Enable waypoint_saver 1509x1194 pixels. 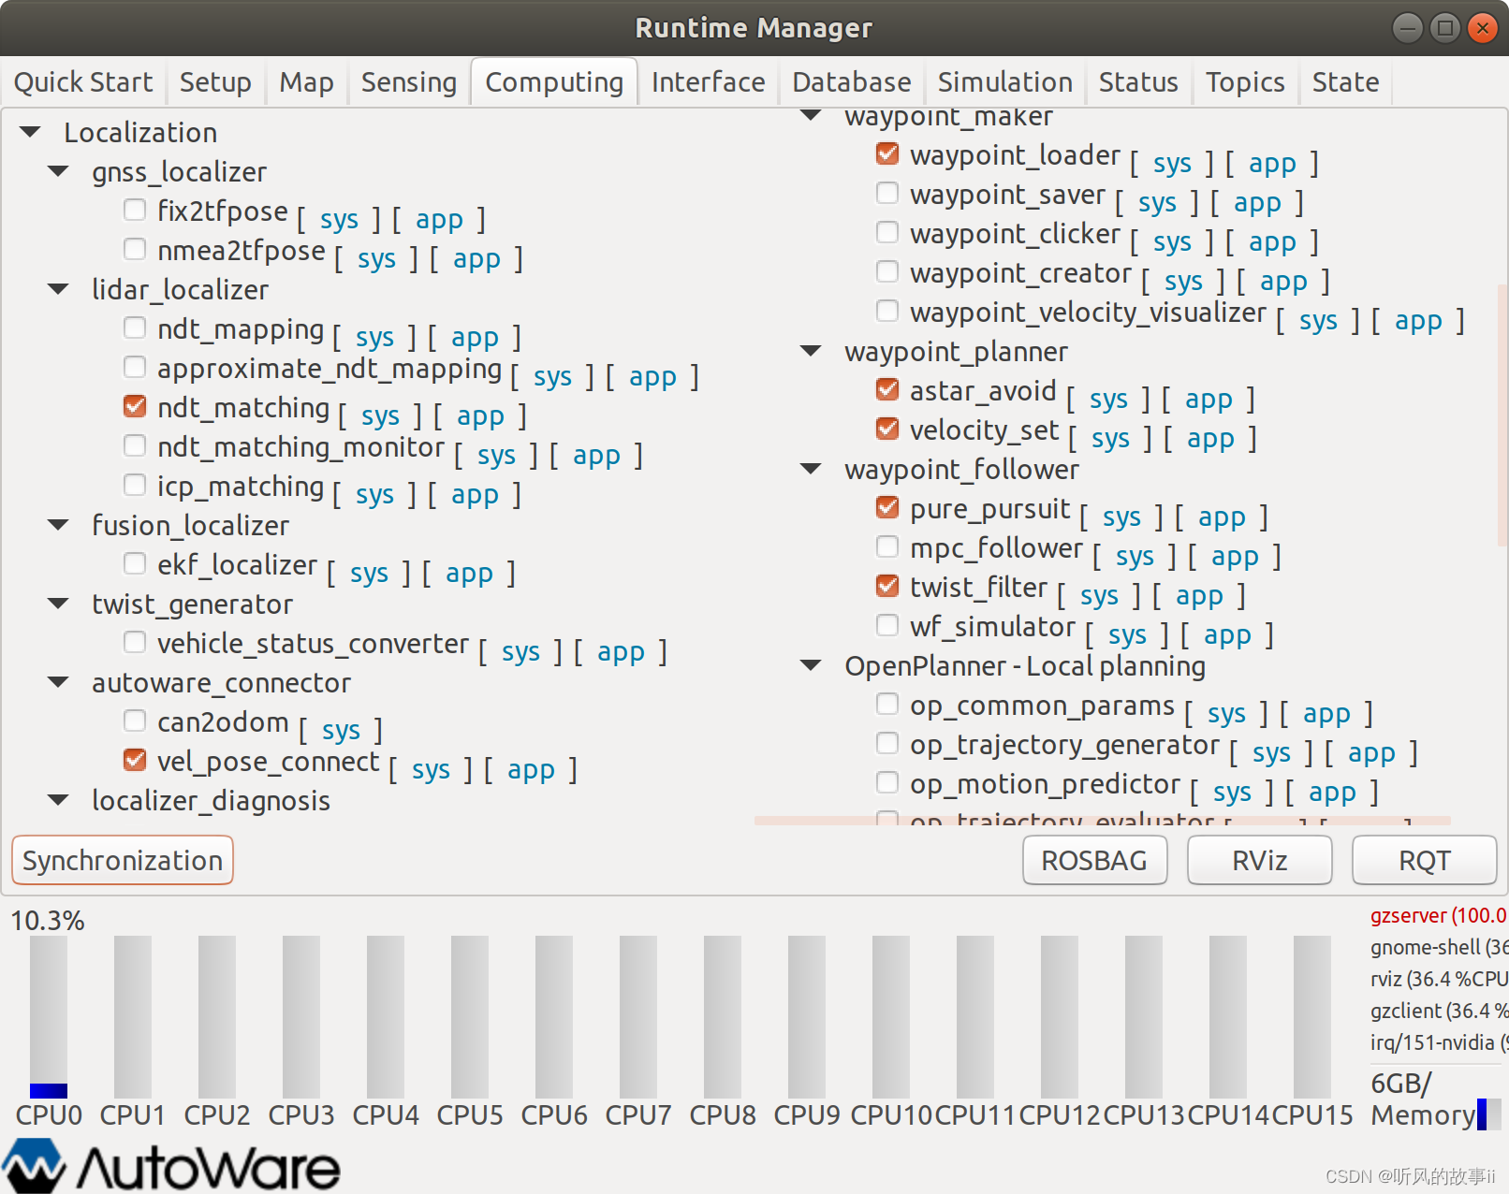coord(887,193)
